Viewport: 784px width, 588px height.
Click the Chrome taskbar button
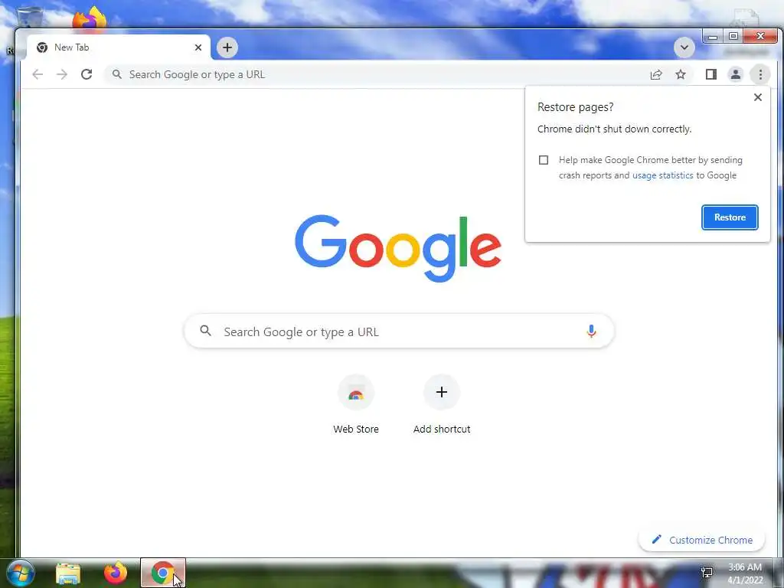[162, 573]
